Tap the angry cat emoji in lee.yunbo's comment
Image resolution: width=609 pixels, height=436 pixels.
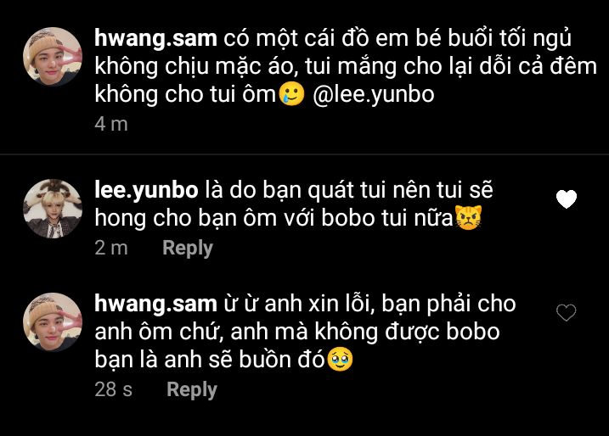coord(468,217)
